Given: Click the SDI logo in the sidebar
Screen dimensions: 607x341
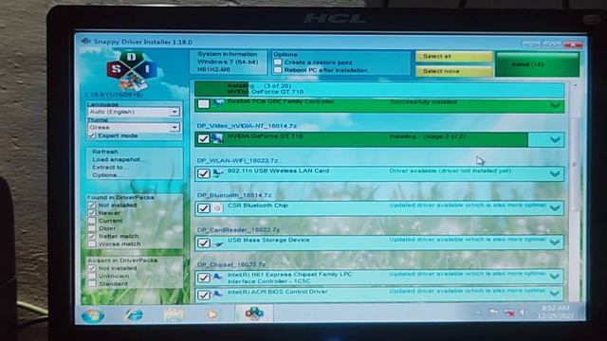Looking at the screenshot, I should 132,70.
